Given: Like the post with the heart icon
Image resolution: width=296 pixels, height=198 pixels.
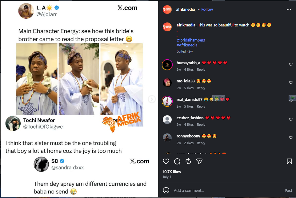Looking at the screenshot, I should click(166, 161).
